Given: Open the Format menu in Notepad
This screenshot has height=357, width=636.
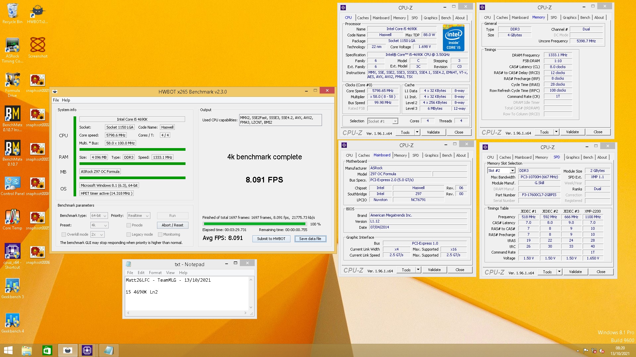Looking at the screenshot, I should tap(155, 273).
